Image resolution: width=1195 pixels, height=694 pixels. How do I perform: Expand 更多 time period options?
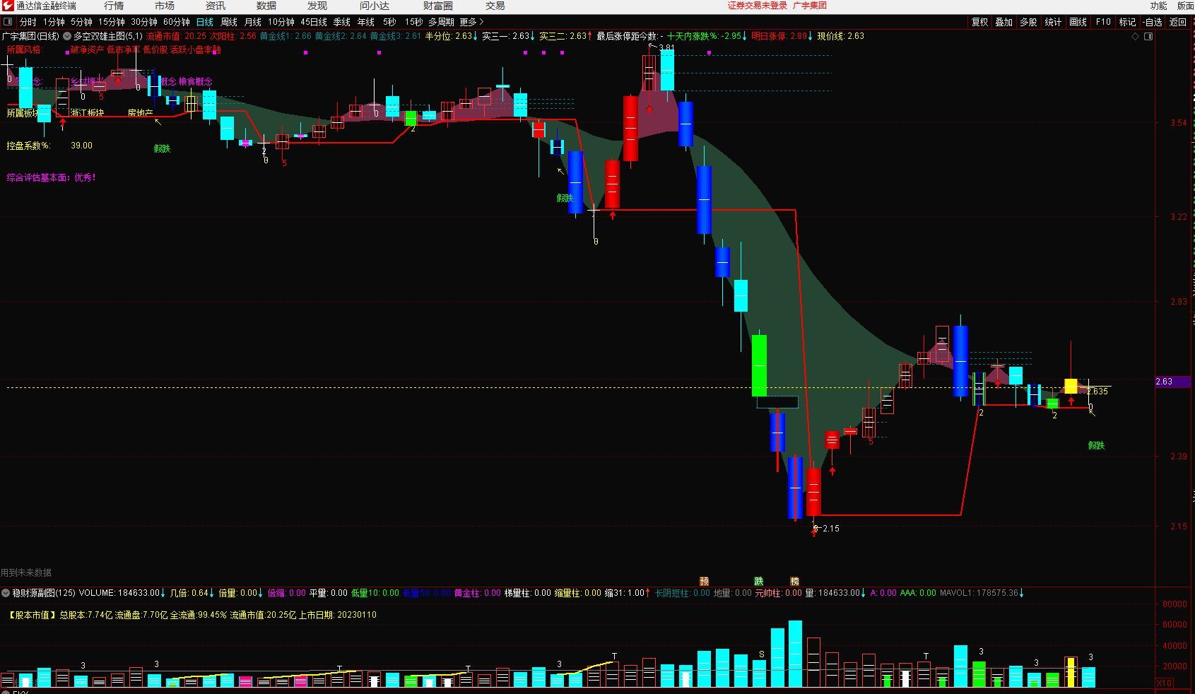point(471,22)
